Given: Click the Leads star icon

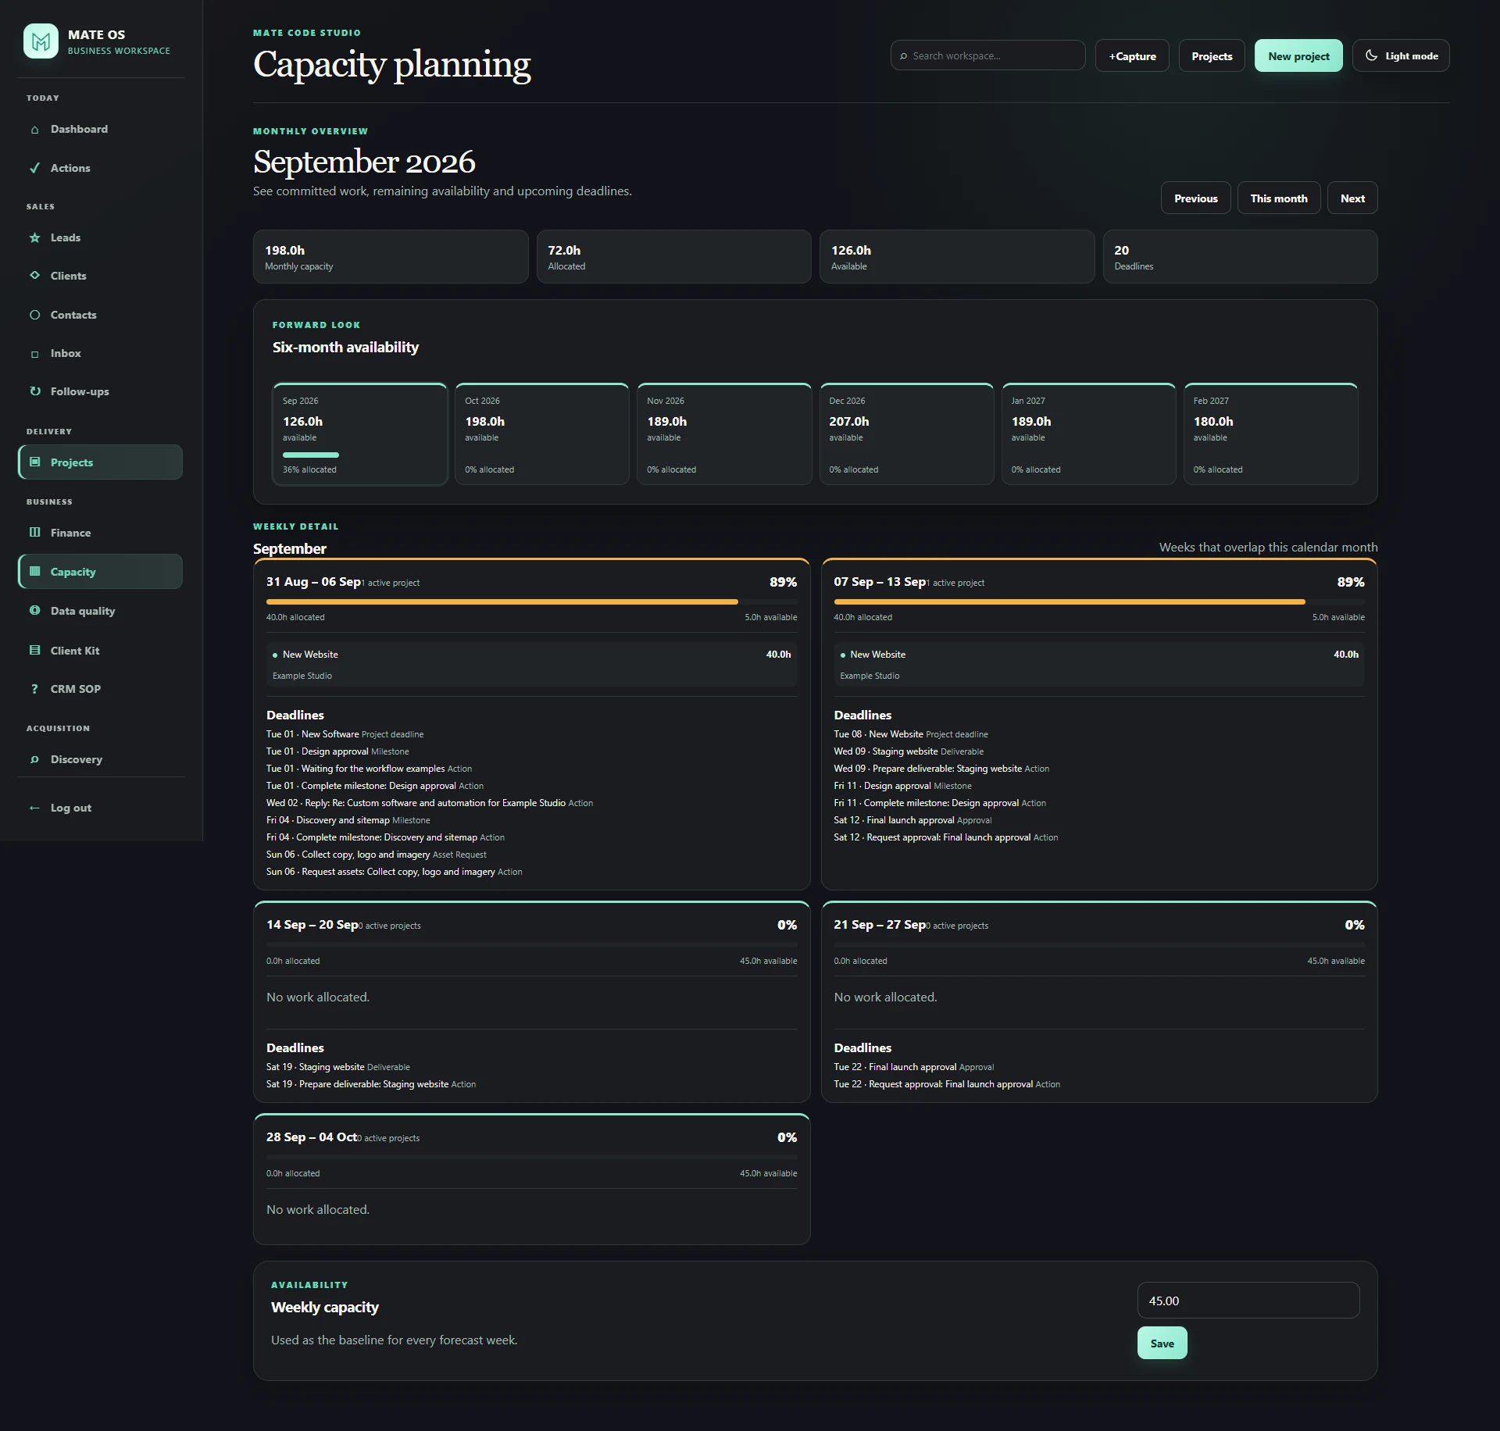Looking at the screenshot, I should (34, 237).
